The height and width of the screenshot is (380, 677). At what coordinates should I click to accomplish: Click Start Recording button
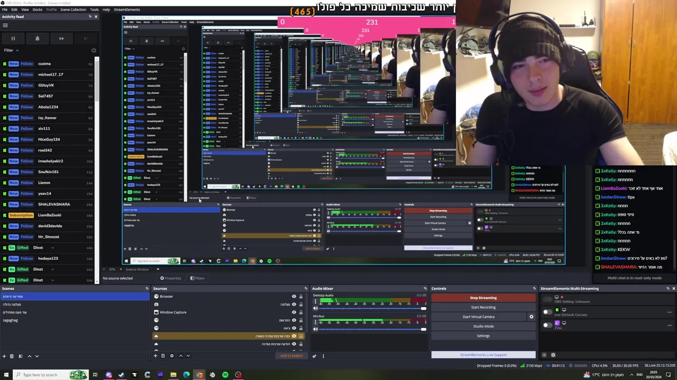[483, 307]
